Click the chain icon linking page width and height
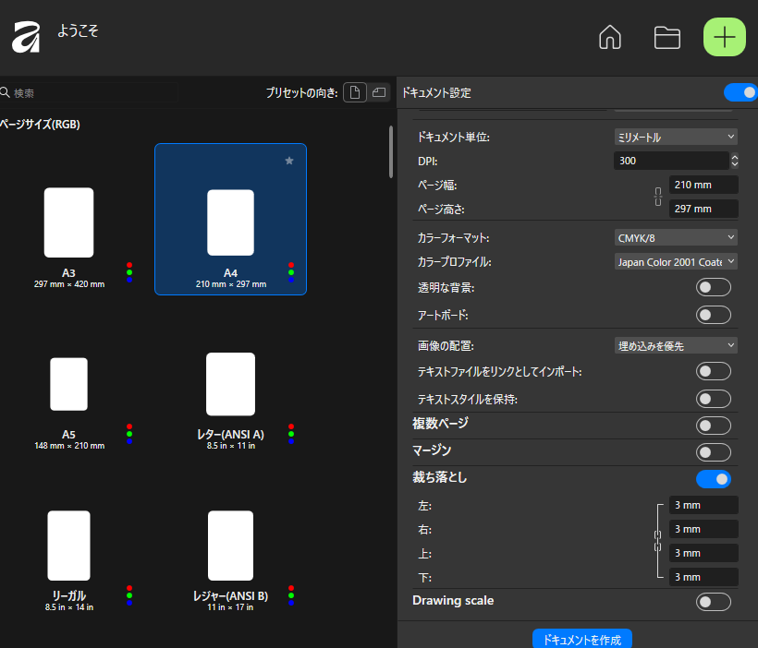This screenshot has height=648, width=758. 658,196
